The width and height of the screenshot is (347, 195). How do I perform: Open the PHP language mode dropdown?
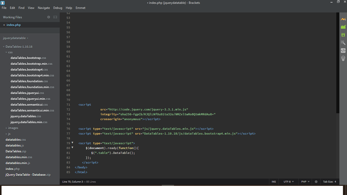click(x=305, y=182)
